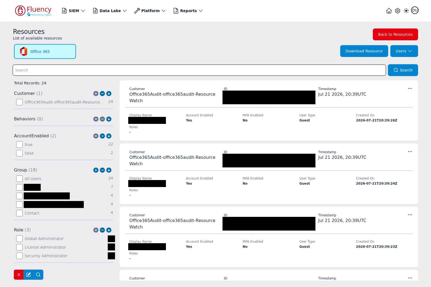431x287 pixels.
Task: Open the home page icon
Action: (x=389, y=11)
